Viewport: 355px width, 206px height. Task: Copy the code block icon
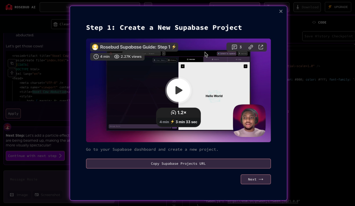click(x=12, y=63)
